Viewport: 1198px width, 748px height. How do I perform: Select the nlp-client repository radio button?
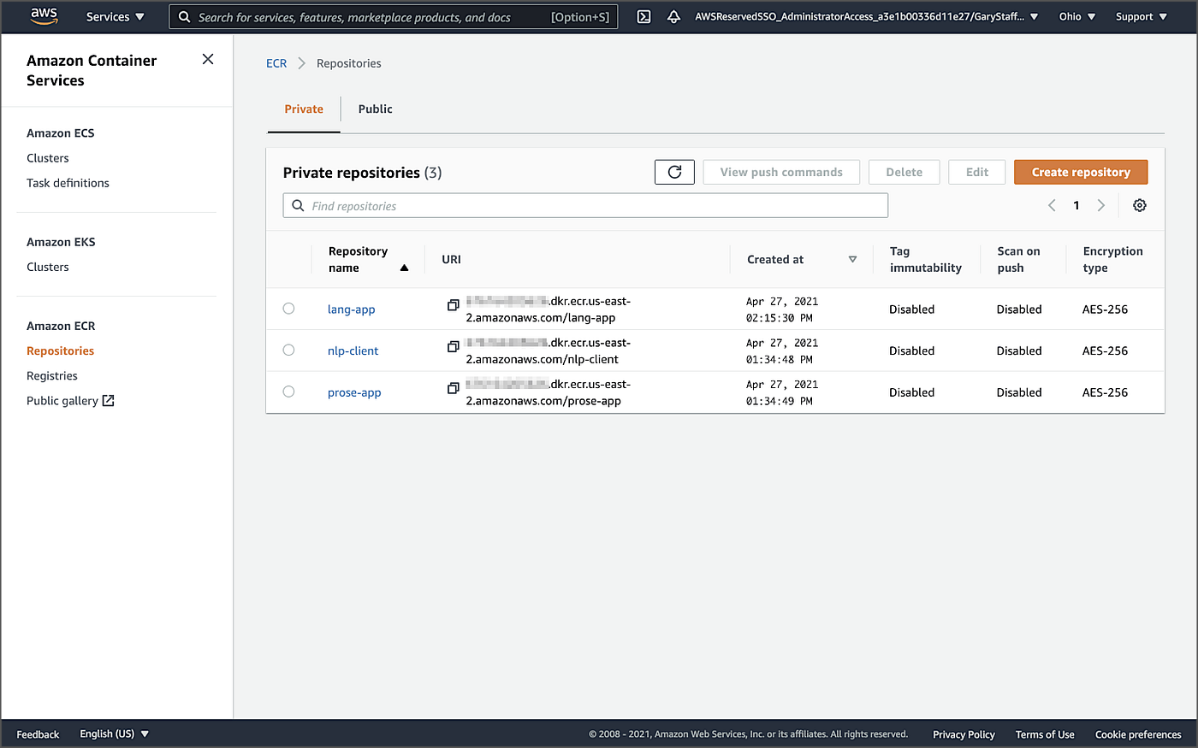(288, 350)
